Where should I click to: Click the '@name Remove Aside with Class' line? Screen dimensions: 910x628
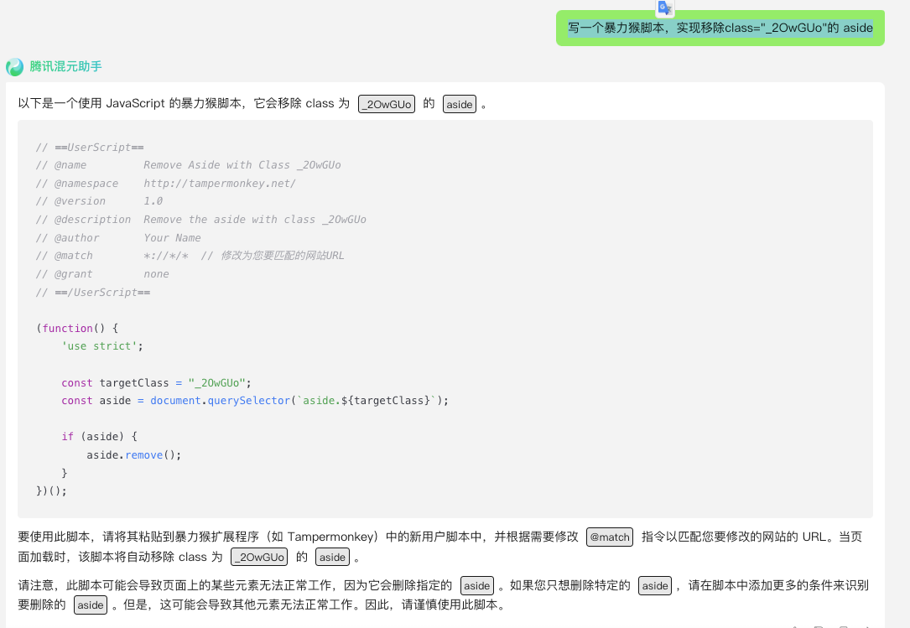(189, 165)
